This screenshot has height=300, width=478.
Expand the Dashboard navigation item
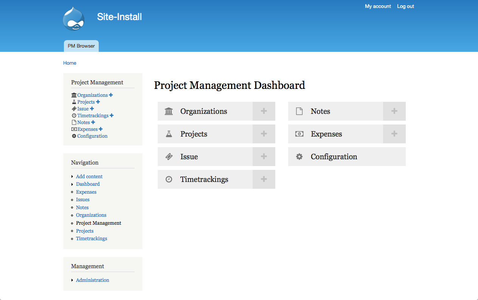pyautogui.click(x=72, y=184)
